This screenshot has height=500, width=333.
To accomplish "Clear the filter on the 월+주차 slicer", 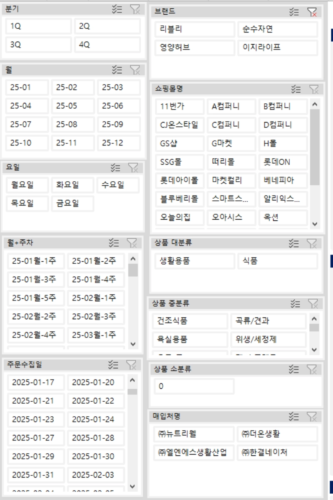I will 132,243.
